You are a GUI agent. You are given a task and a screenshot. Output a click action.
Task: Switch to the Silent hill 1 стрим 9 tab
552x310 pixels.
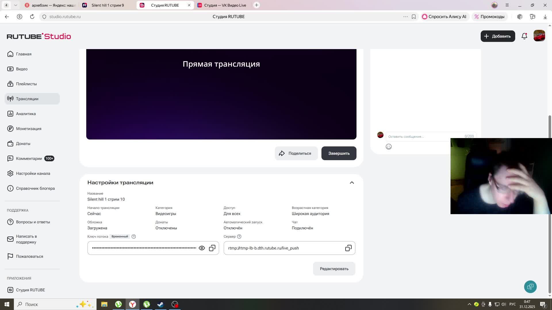tap(107, 5)
